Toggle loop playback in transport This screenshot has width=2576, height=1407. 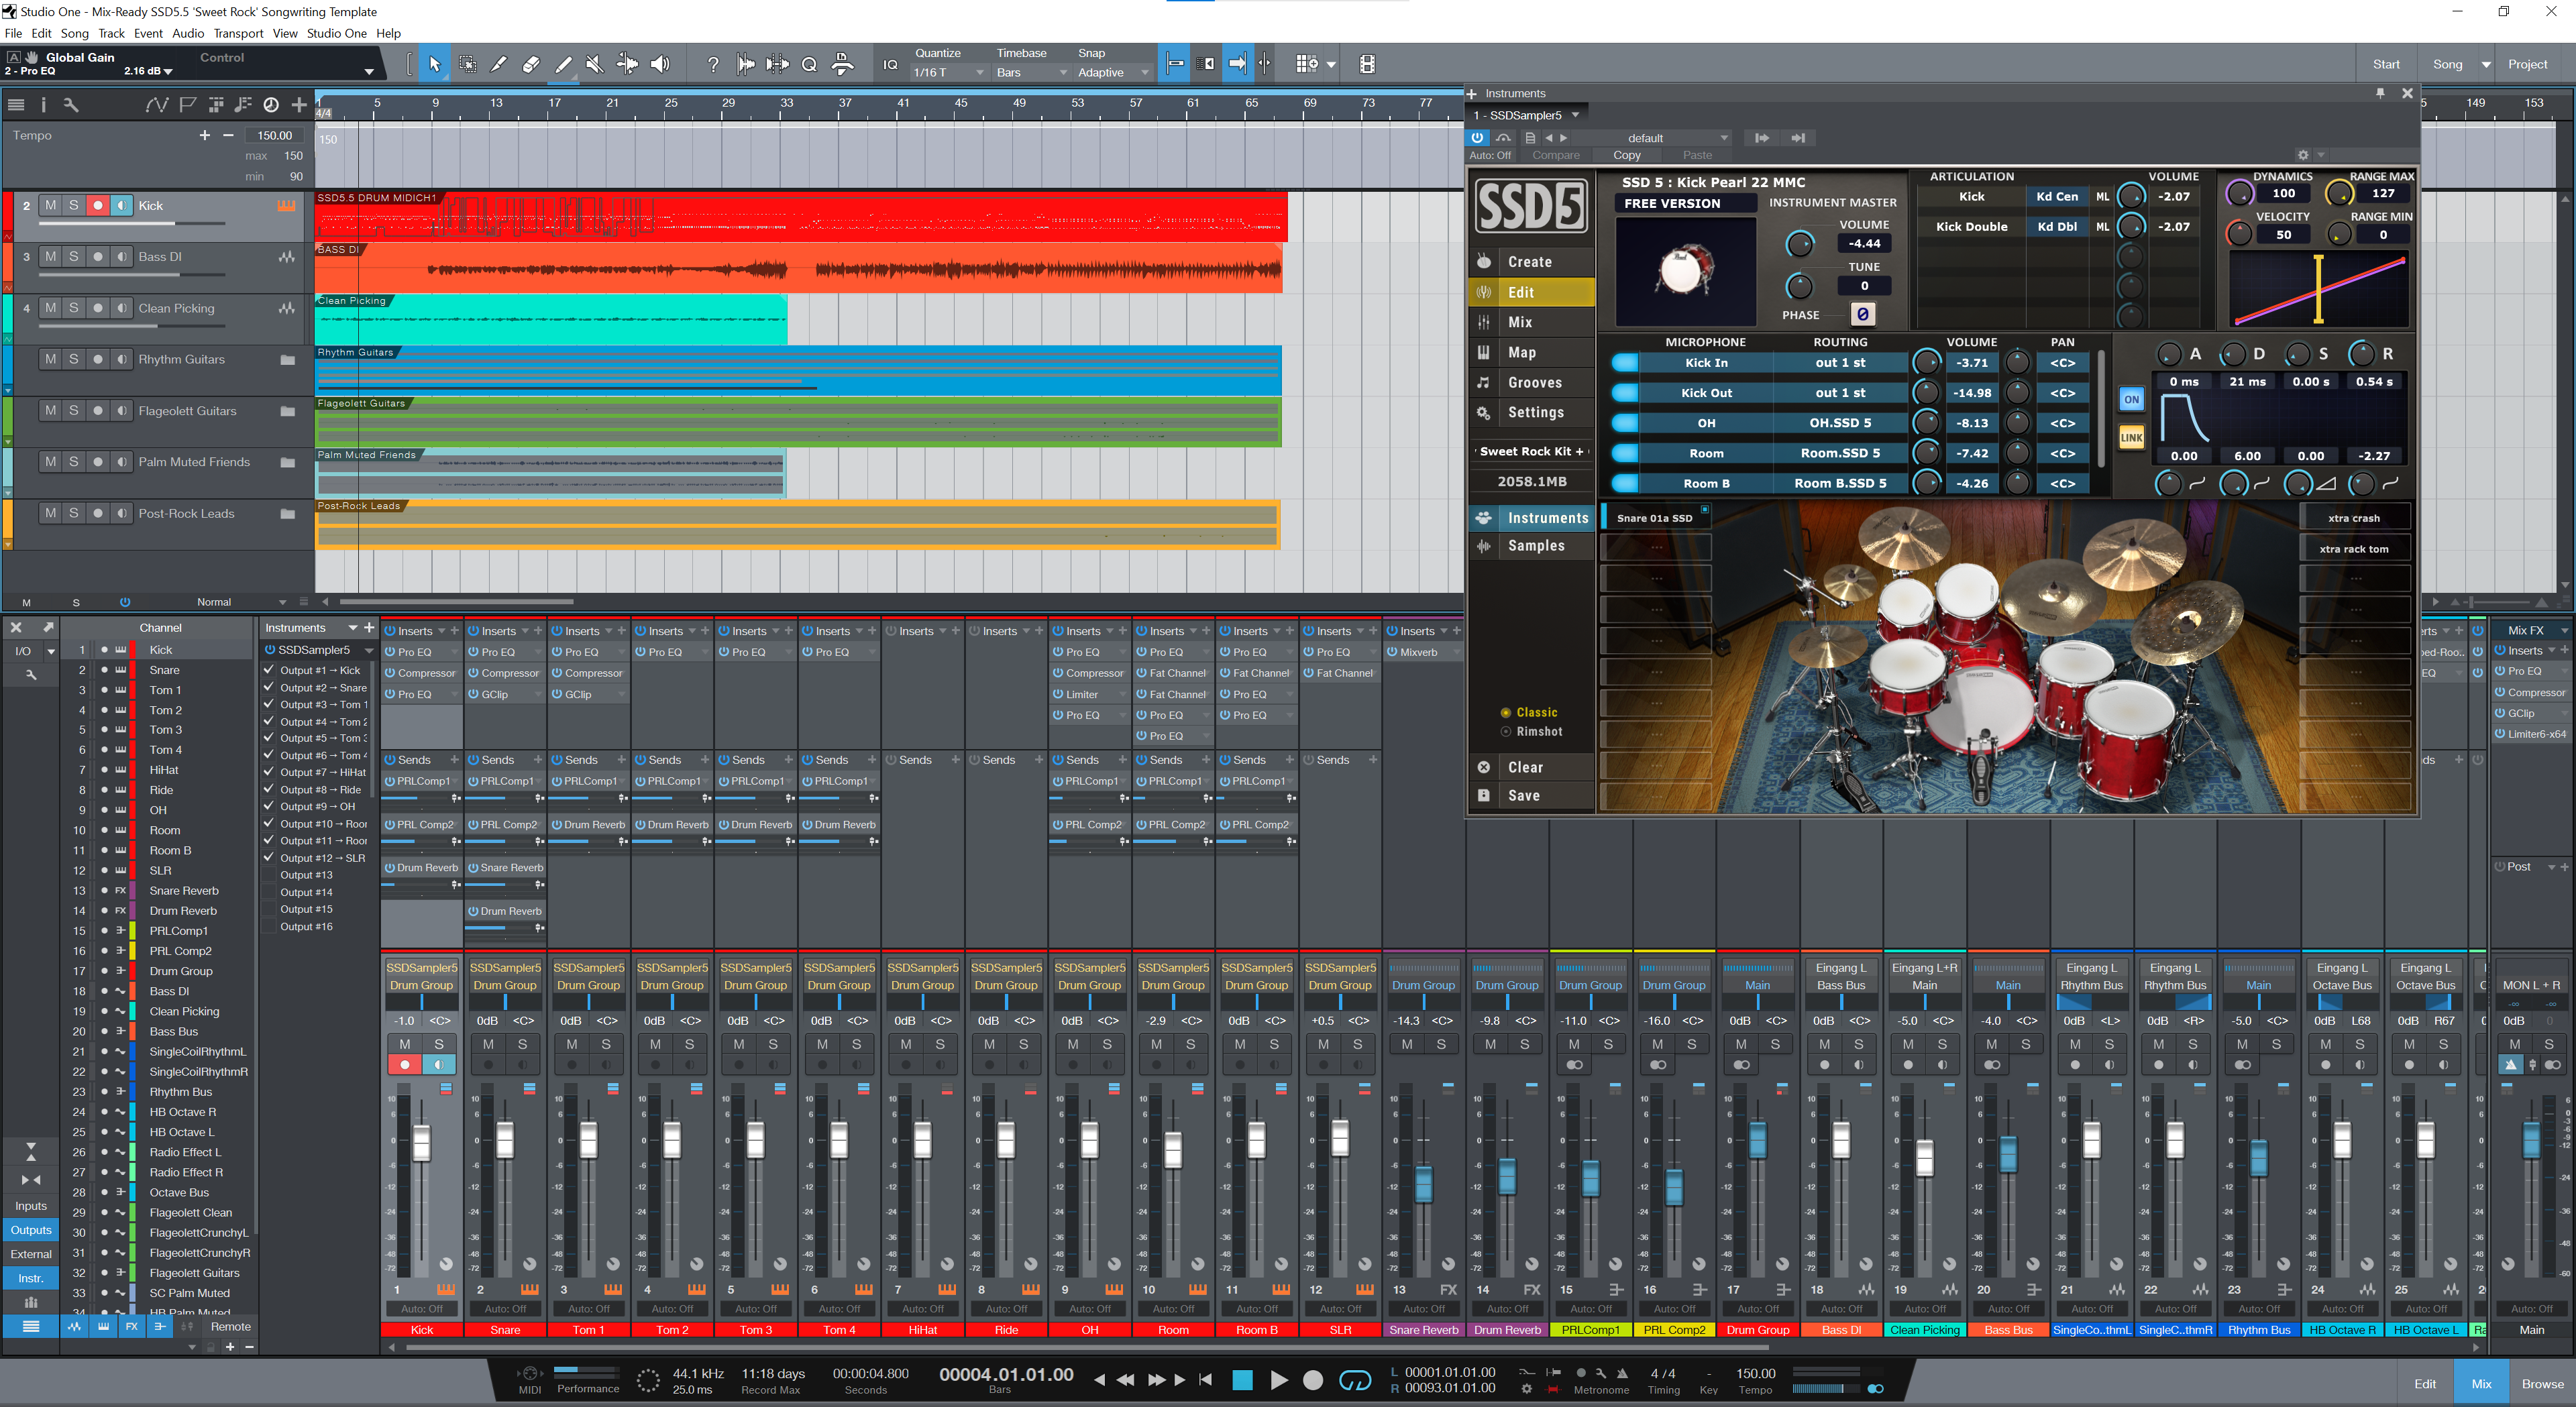point(1355,1380)
